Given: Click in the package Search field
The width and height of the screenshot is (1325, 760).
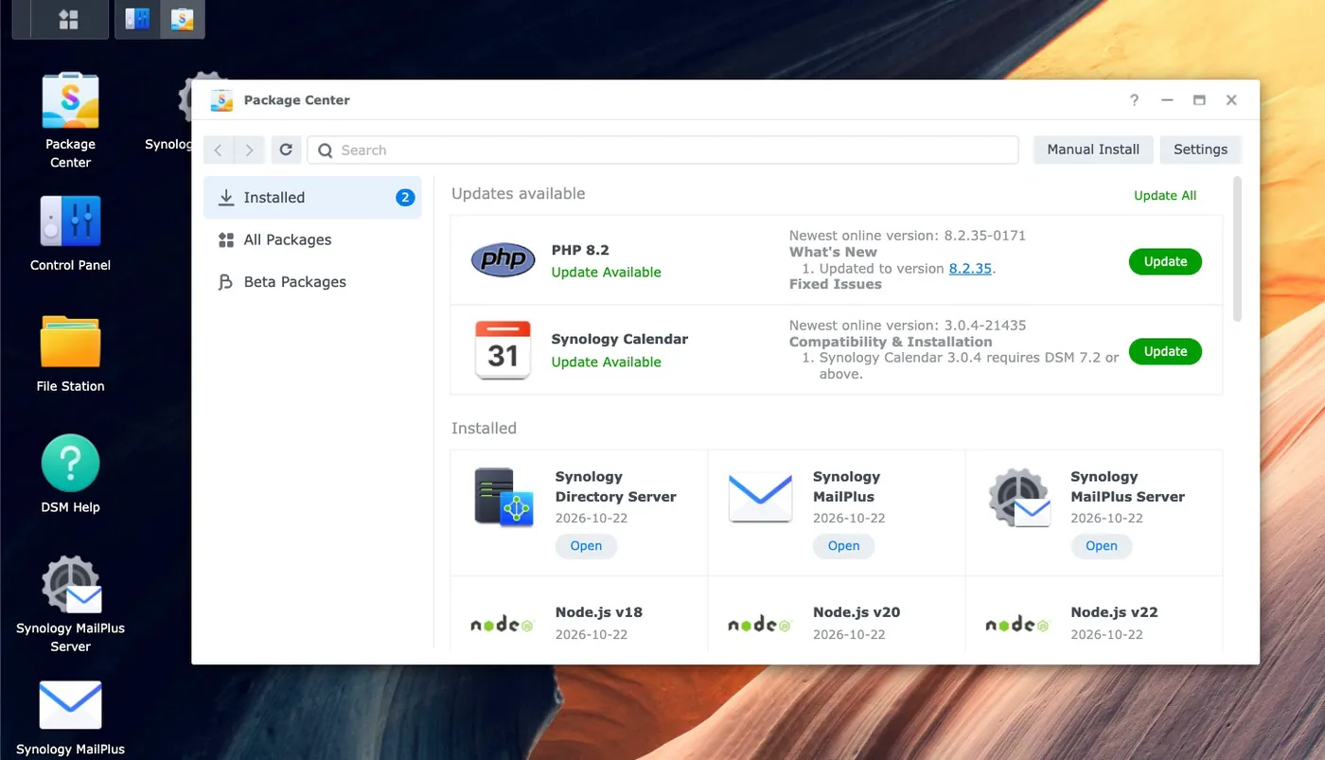Looking at the screenshot, I should tap(662, 150).
